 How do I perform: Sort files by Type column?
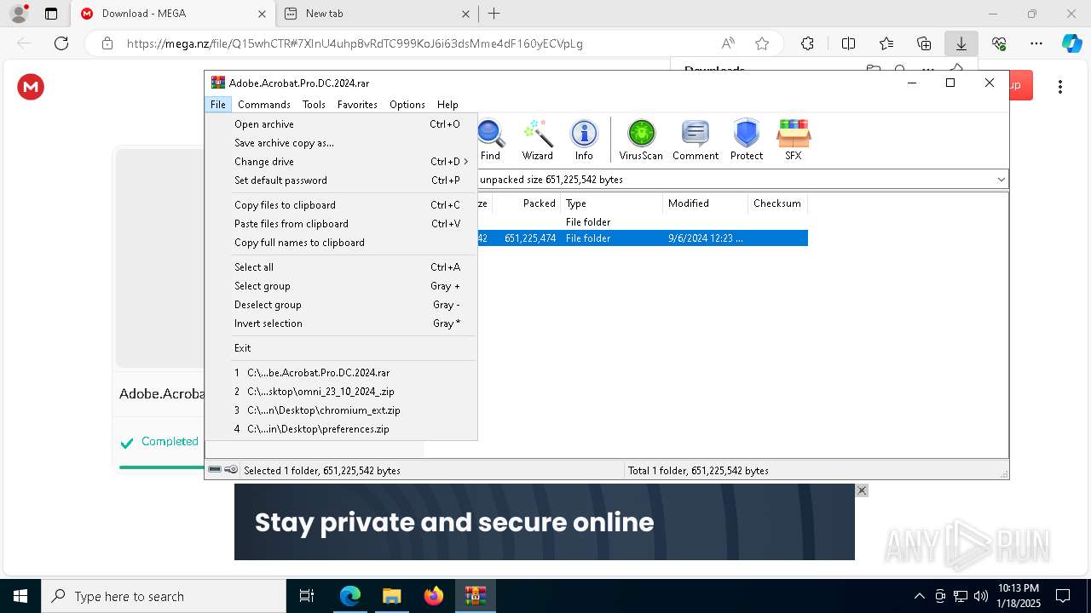[x=612, y=203]
